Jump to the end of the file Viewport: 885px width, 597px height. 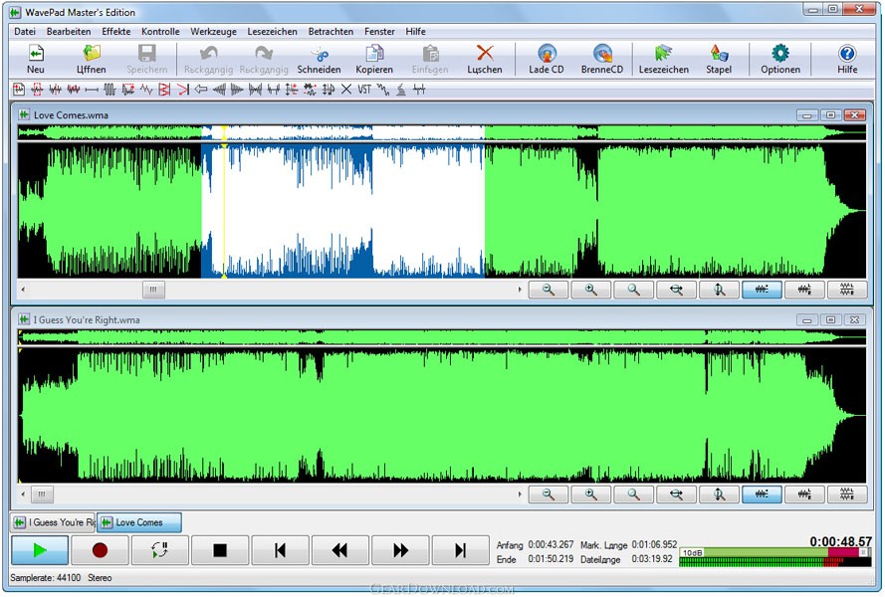pyautogui.click(x=460, y=550)
